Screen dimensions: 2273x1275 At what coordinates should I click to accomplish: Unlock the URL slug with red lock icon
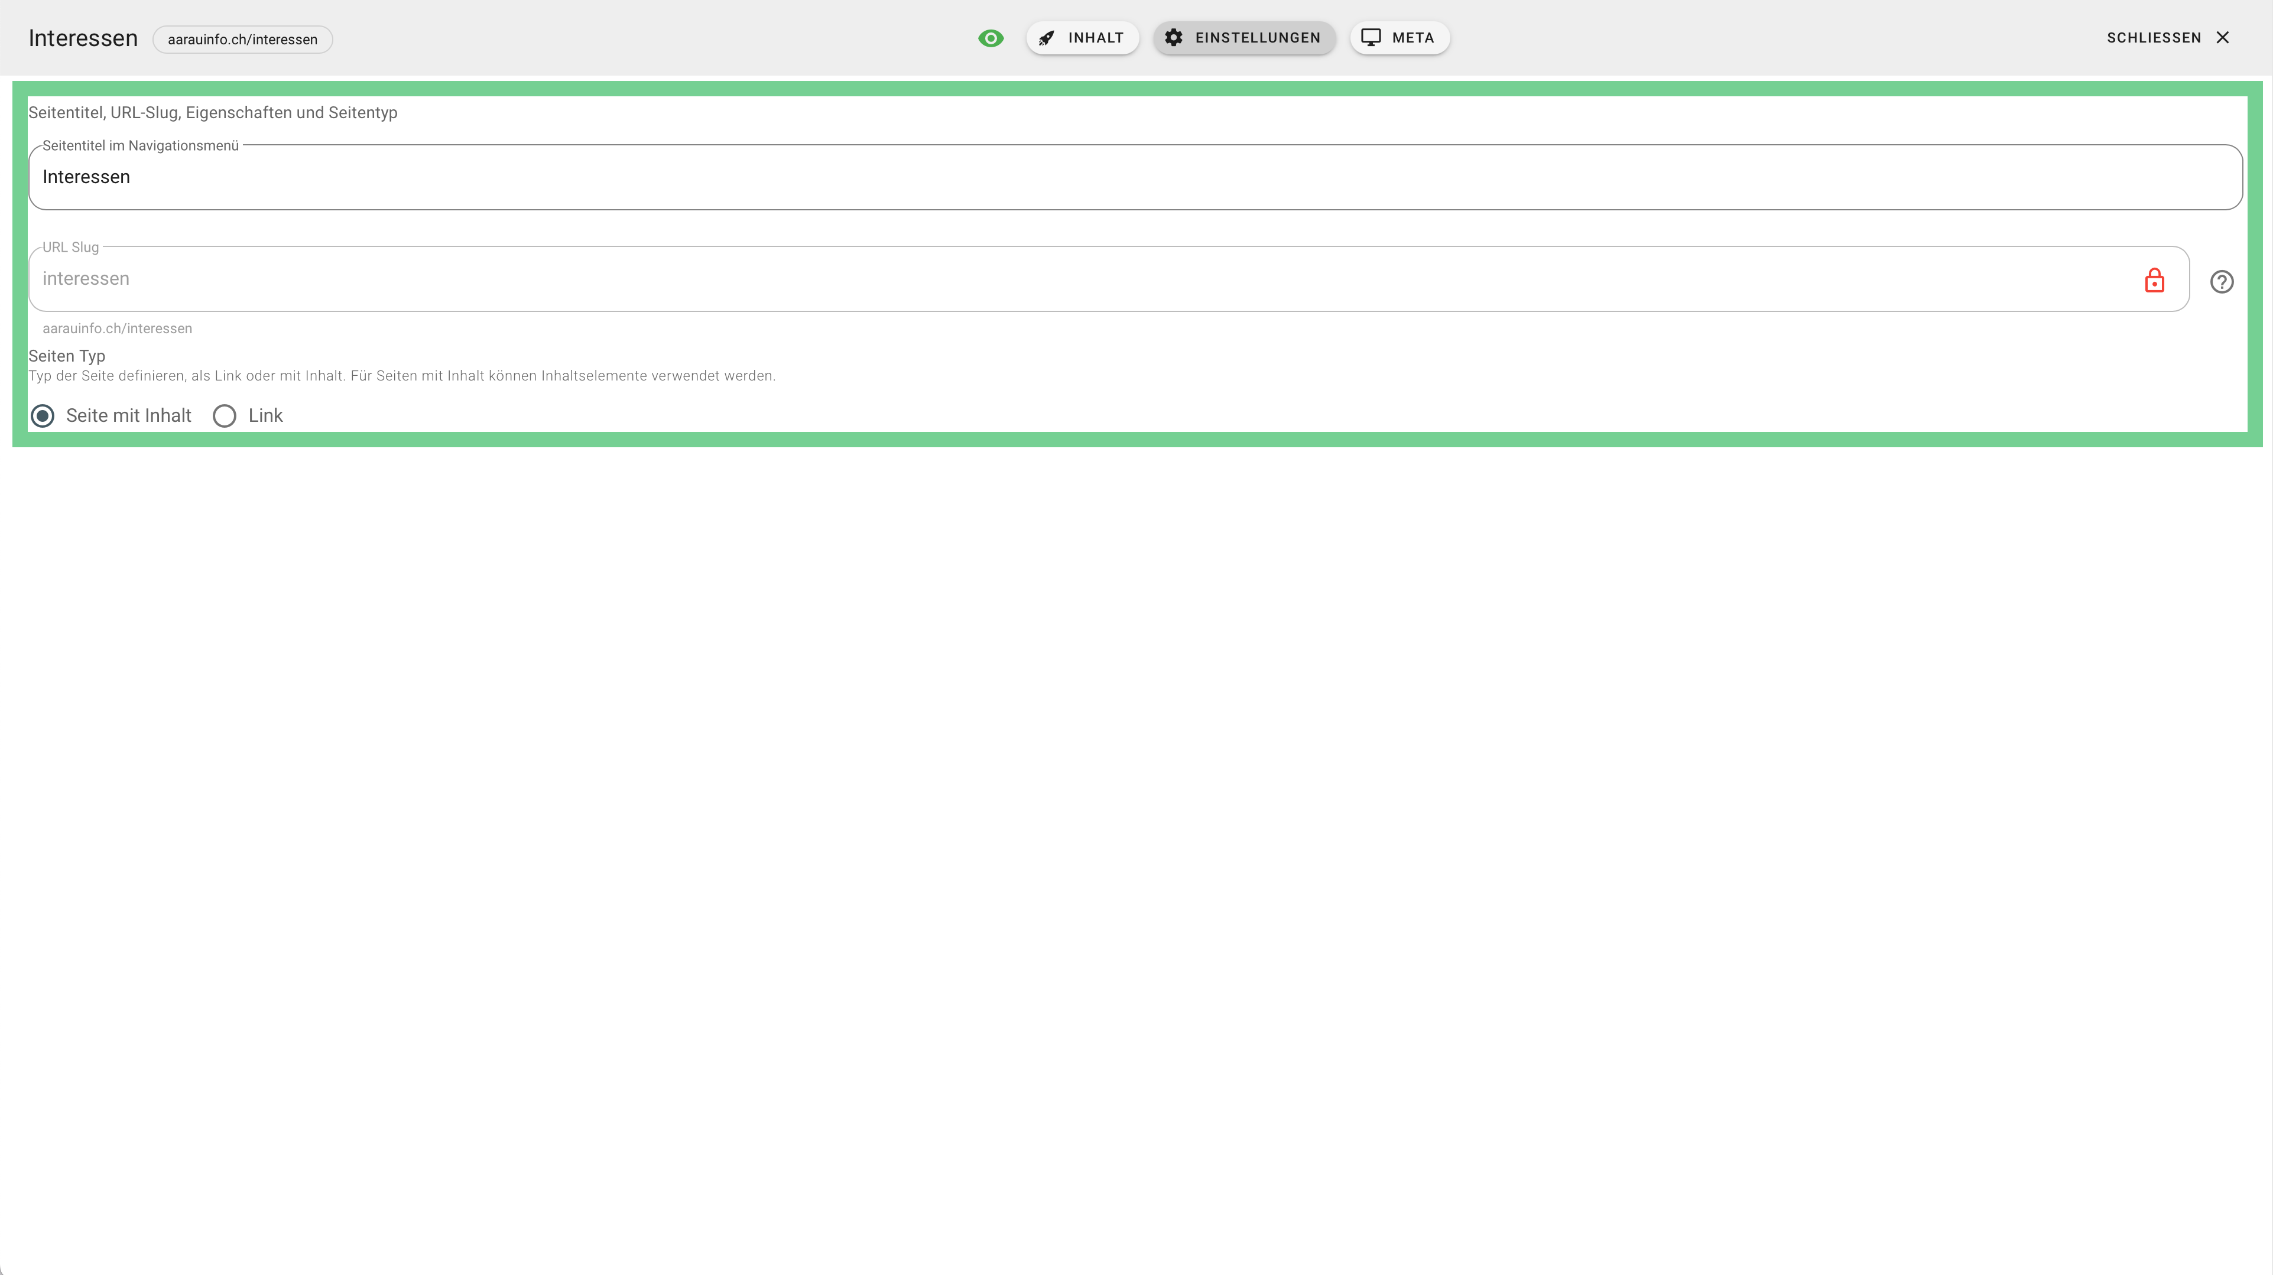click(2154, 281)
